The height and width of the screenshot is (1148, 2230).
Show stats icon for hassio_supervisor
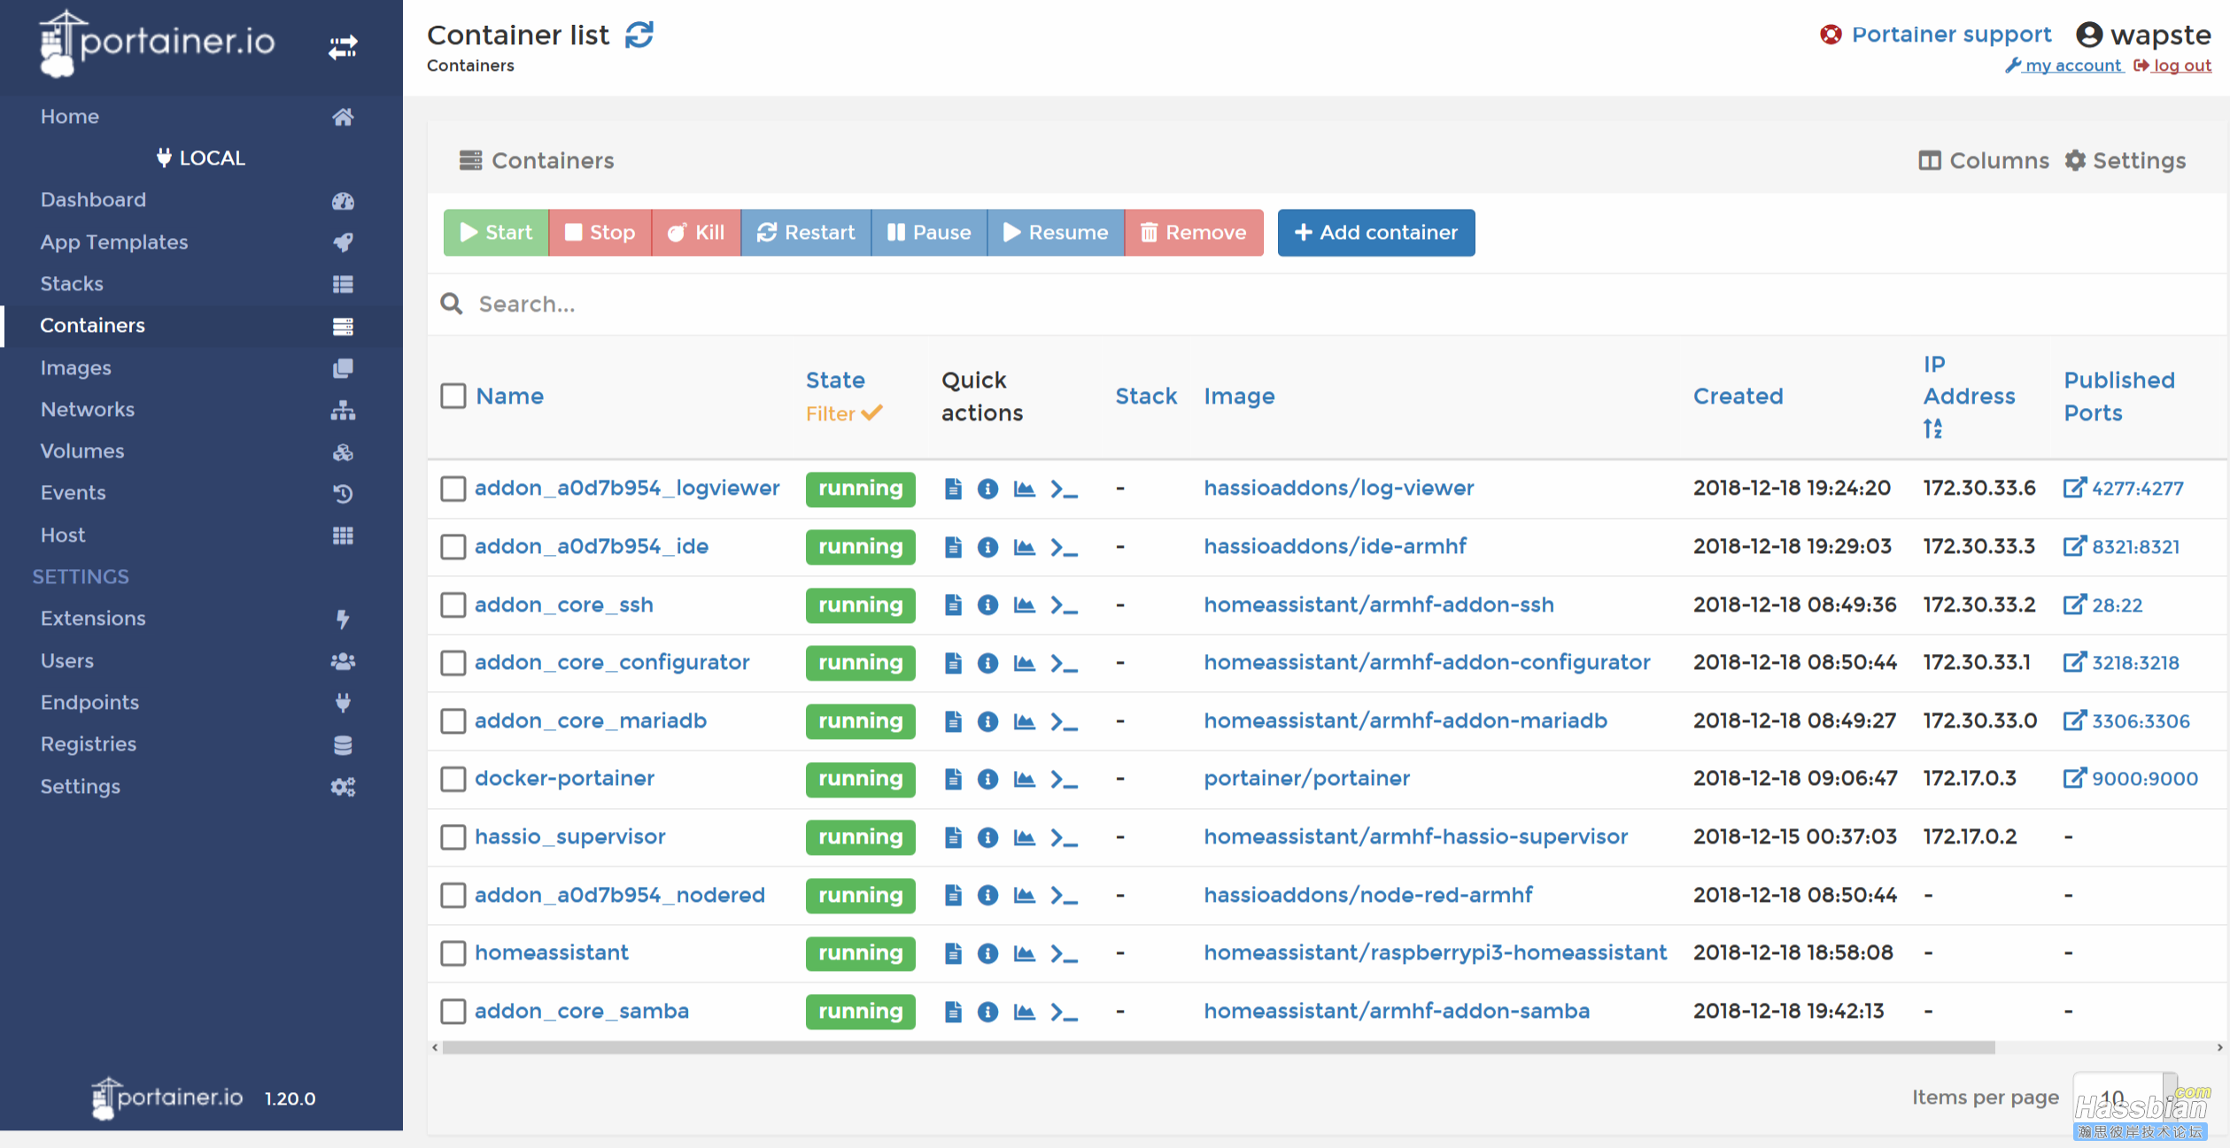1024,837
